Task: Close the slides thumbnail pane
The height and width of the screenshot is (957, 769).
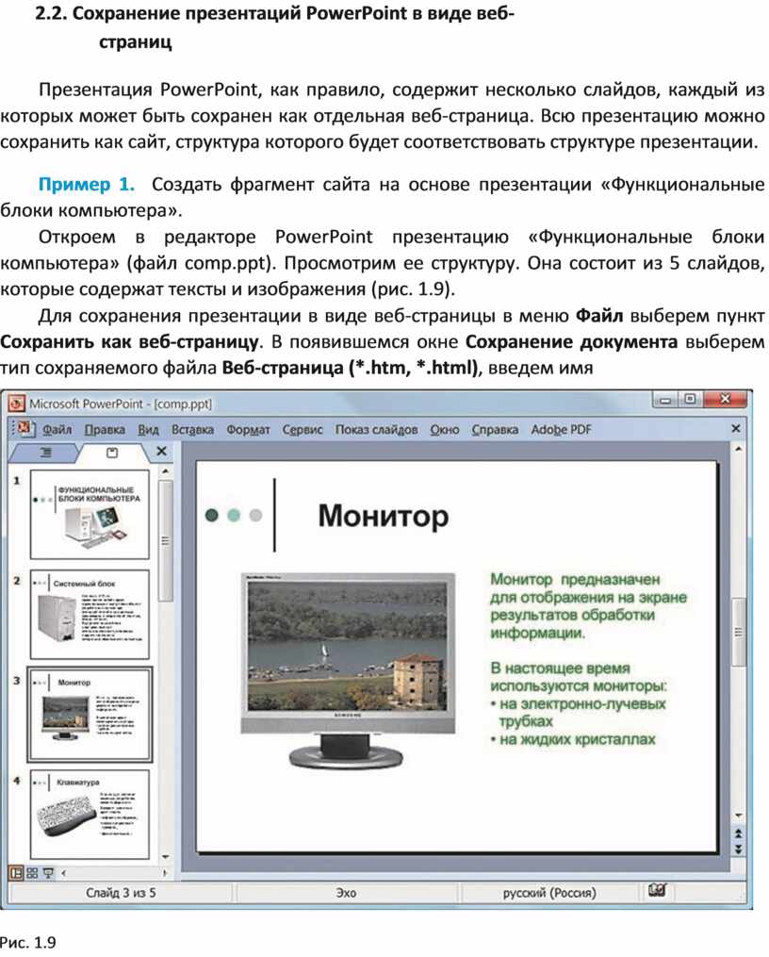Action: [161, 451]
